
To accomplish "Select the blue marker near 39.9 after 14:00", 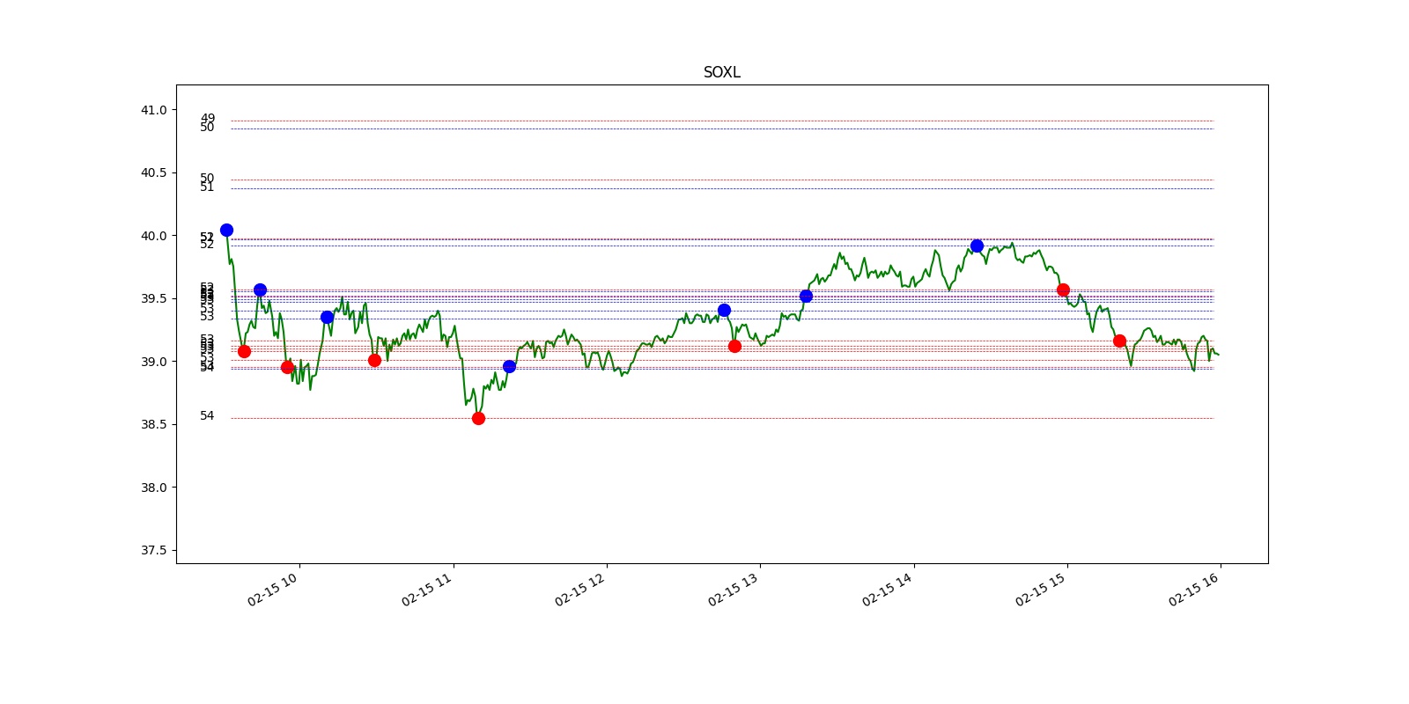I will coord(977,246).
